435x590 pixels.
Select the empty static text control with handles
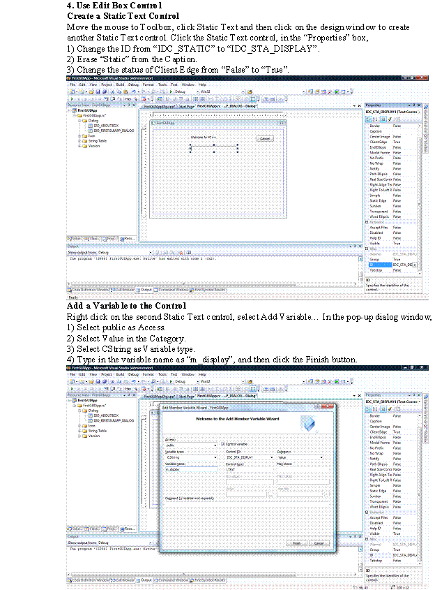(x=214, y=148)
